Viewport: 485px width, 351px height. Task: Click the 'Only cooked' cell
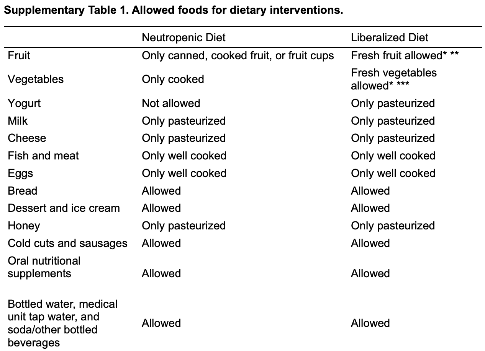(173, 79)
